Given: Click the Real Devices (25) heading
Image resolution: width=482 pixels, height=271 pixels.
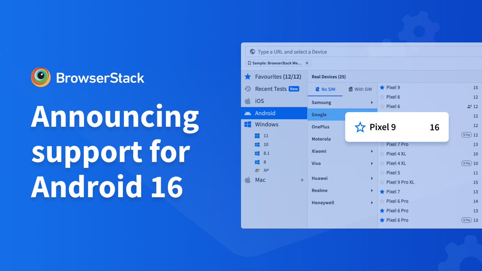Looking at the screenshot, I should click(329, 77).
